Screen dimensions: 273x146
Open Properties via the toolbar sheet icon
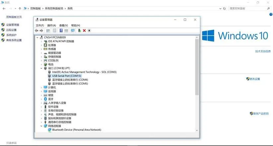point(54,31)
